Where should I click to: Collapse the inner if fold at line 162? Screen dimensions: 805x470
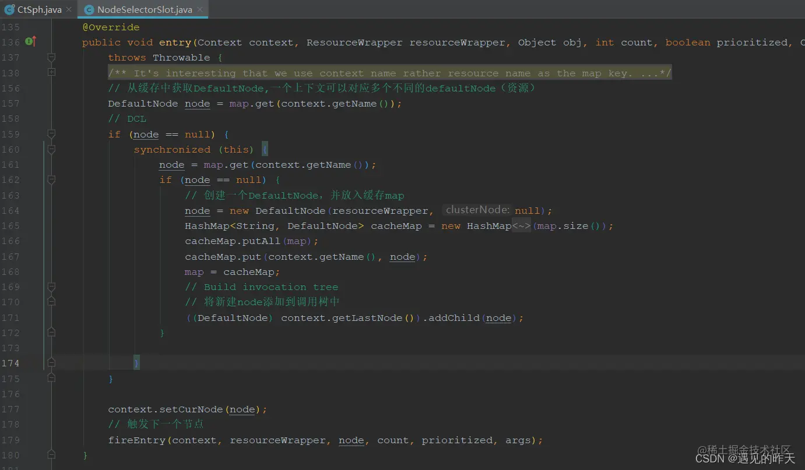51,180
